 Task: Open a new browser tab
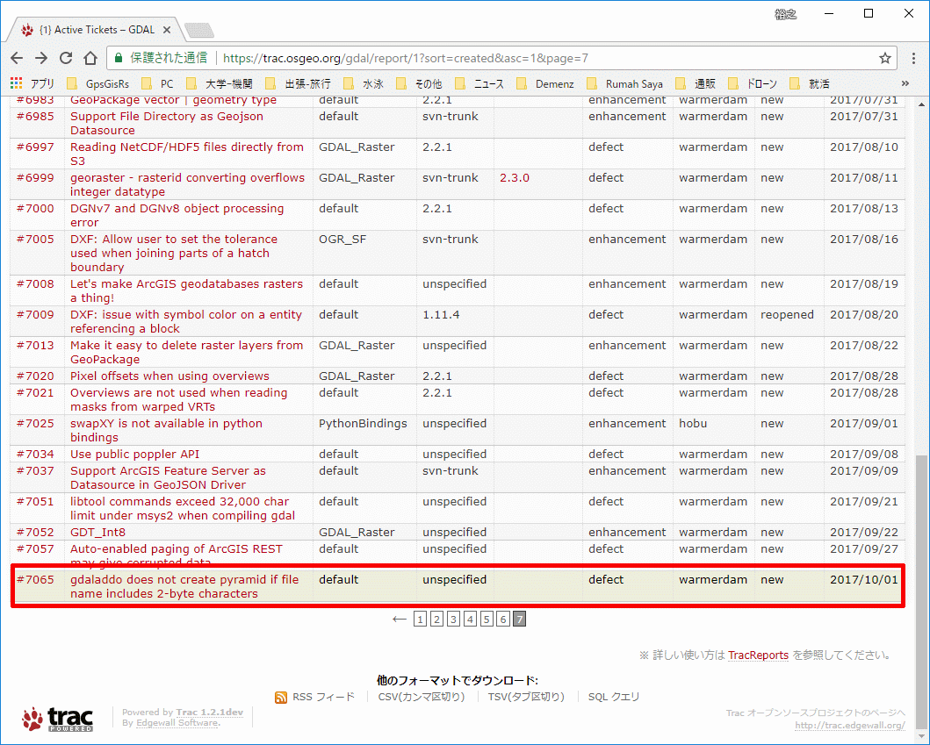point(198,27)
